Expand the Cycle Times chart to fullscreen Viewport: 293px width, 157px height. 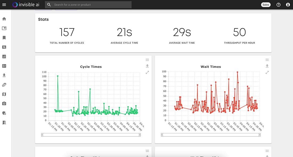[x=147, y=72]
